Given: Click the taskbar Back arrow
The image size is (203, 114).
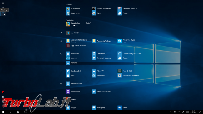Looking at the screenshot, I should pos(11,112).
